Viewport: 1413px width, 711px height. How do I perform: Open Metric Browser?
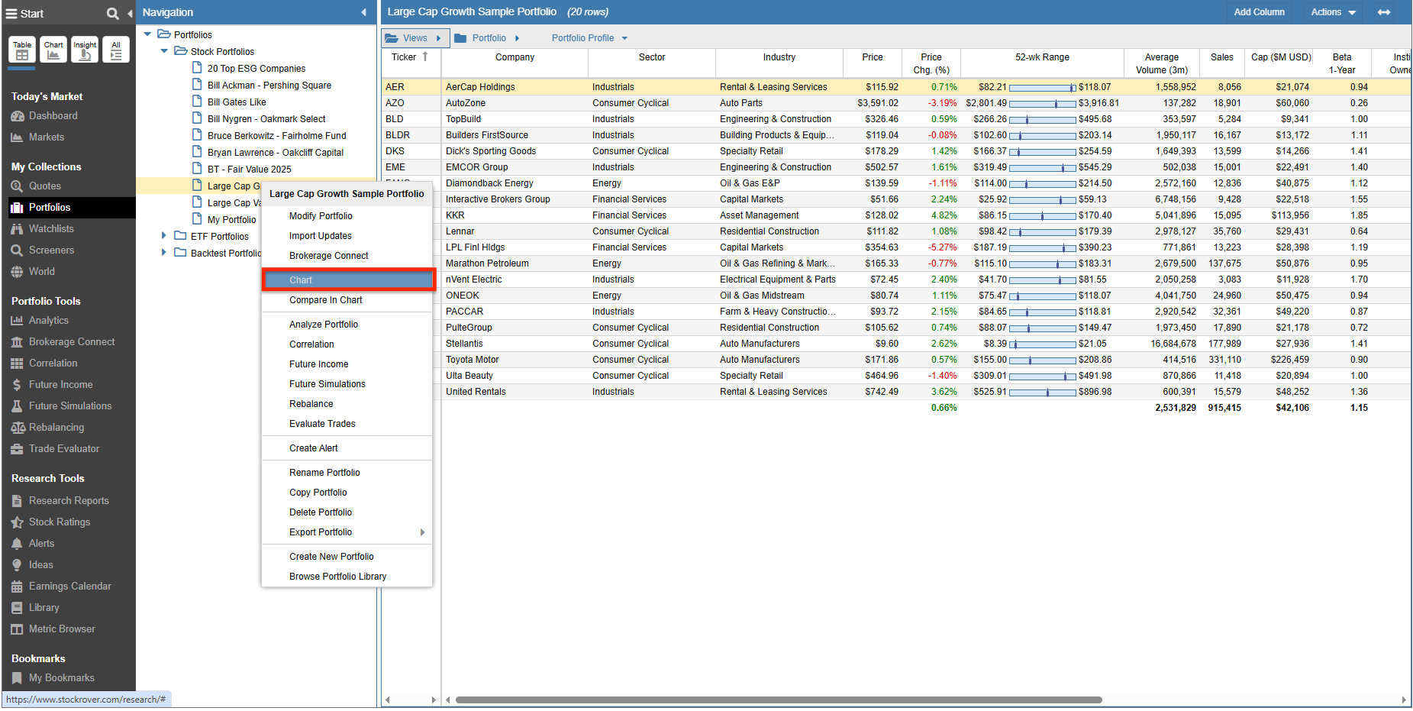point(62,629)
